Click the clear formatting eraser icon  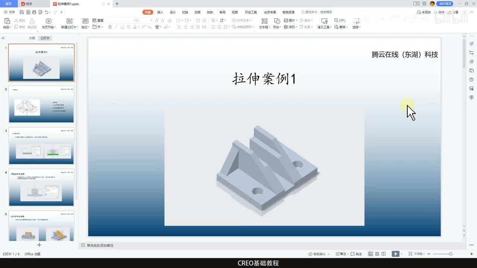point(170,20)
